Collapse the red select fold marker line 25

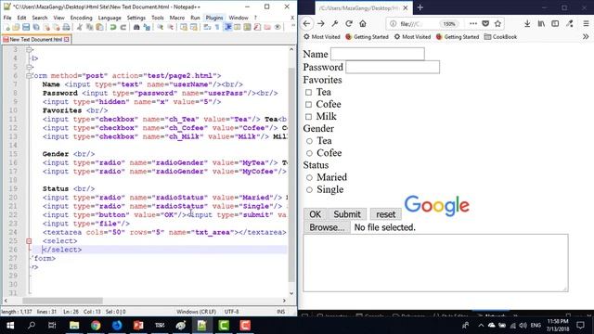click(x=29, y=241)
